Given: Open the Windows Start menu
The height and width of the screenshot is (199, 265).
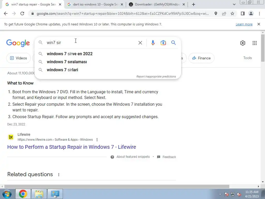Looking at the screenshot, I should (x=6, y=194).
